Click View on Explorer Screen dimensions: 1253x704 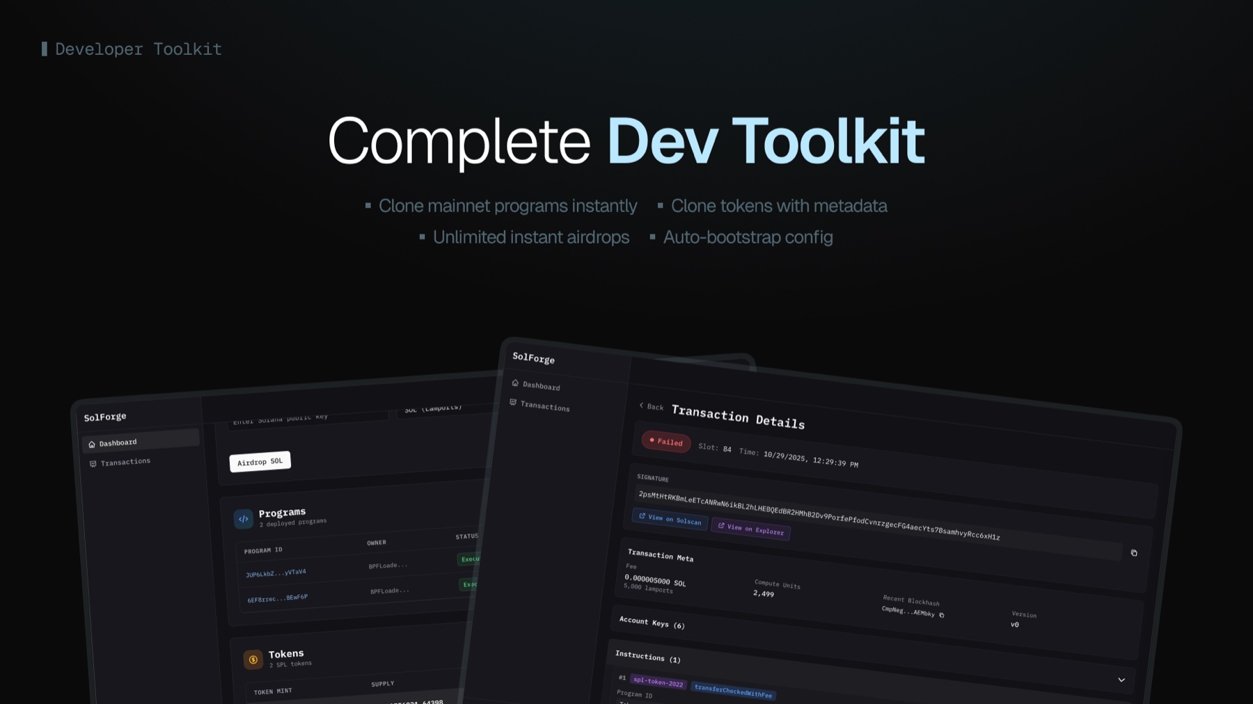750,529
